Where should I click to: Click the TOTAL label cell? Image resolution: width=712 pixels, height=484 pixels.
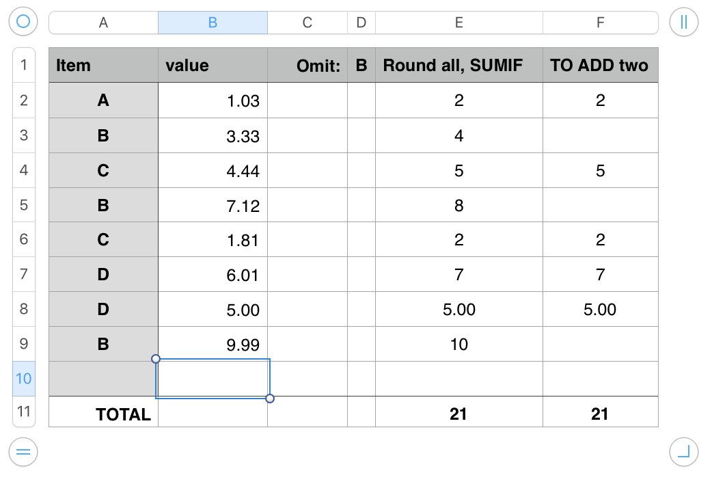point(103,414)
